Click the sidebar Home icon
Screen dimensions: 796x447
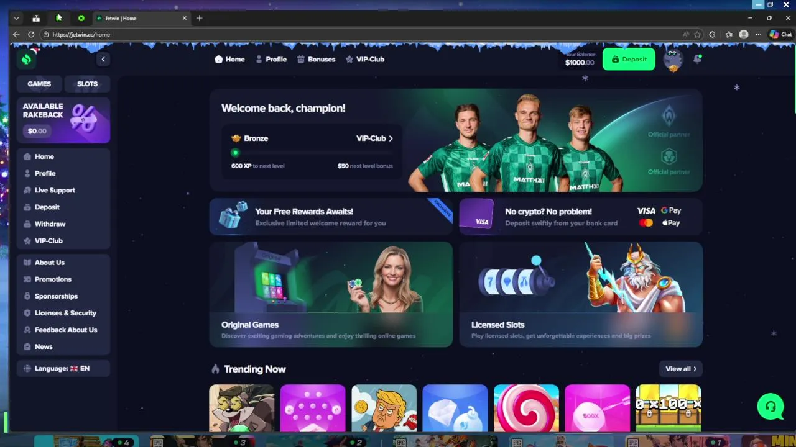27,156
